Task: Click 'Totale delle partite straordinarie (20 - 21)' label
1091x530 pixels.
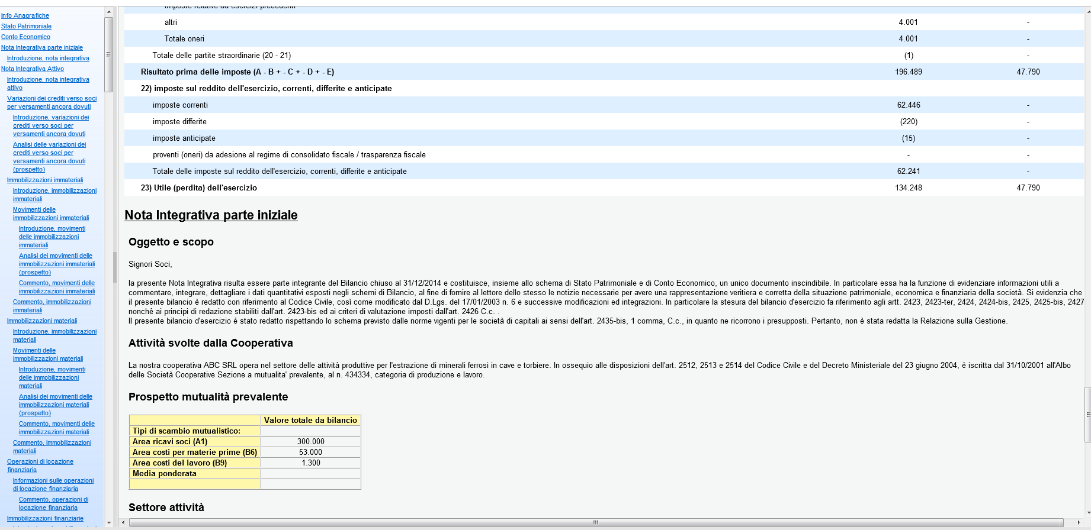Action: pyautogui.click(x=222, y=55)
